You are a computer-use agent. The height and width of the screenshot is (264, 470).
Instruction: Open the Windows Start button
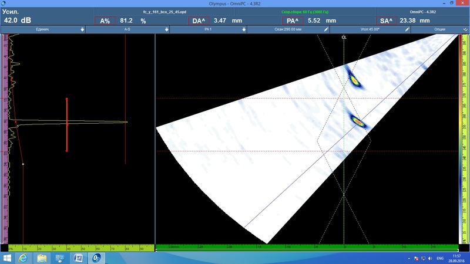(7, 258)
